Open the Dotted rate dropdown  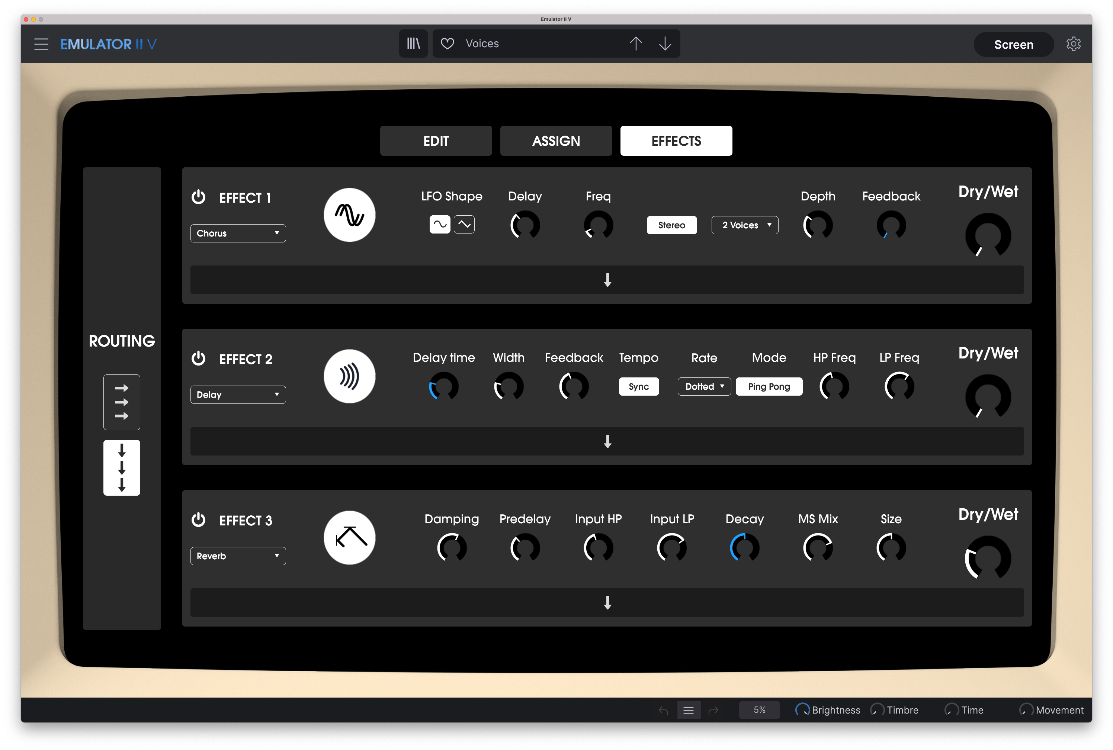[x=704, y=386]
